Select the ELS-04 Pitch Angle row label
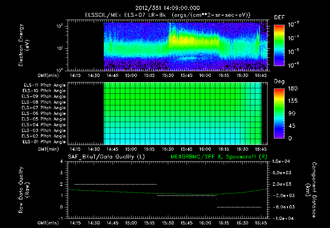This screenshot has width=330, height=228. pyautogui.click(x=44, y=125)
